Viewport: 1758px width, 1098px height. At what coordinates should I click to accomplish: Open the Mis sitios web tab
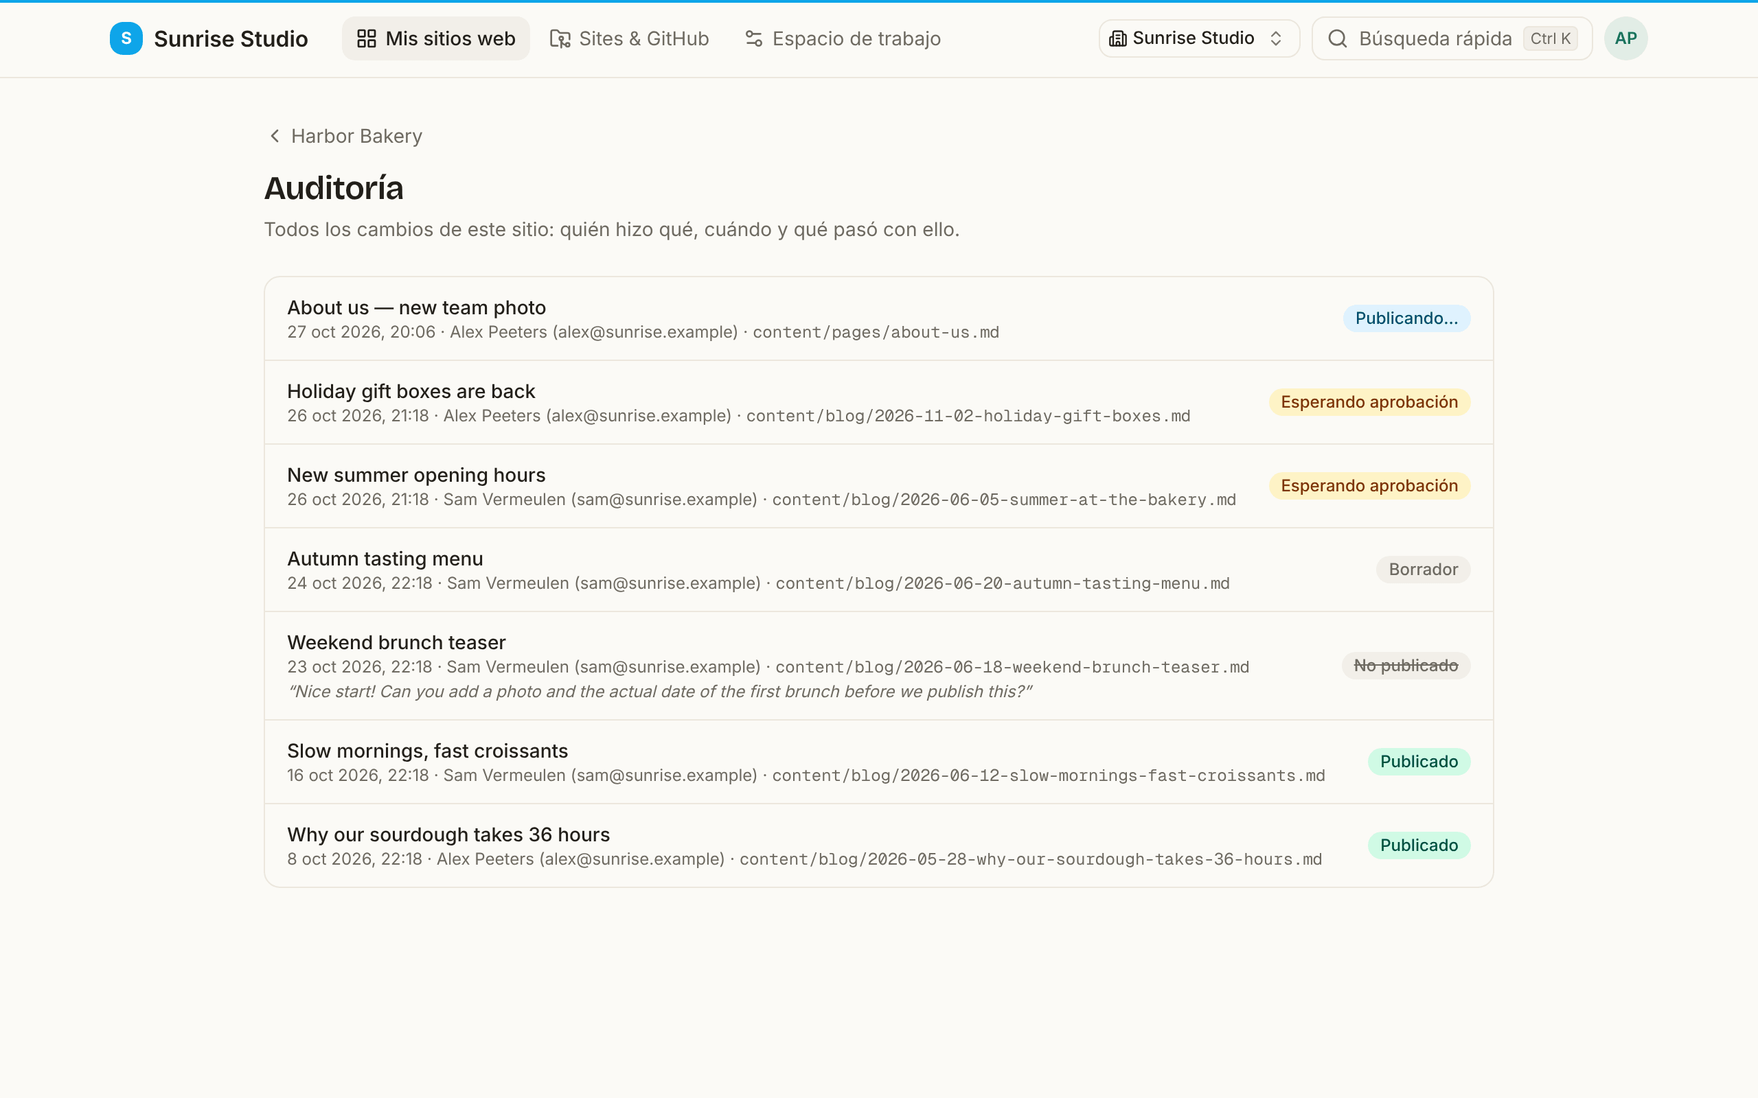[x=436, y=38]
